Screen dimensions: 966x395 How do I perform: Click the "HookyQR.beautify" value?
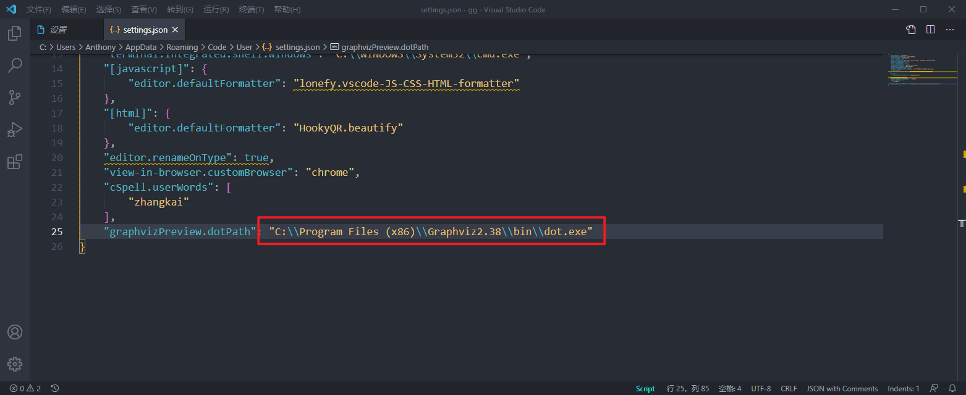(349, 128)
